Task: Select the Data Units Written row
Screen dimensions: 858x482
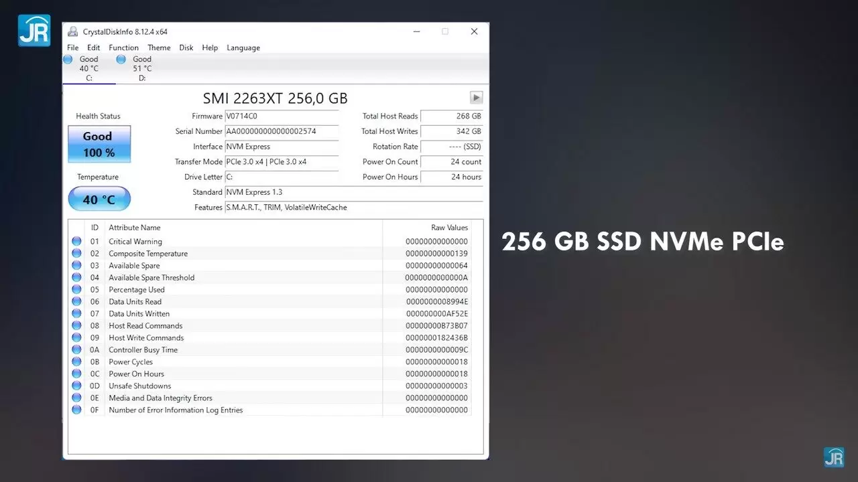Action: coord(268,314)
